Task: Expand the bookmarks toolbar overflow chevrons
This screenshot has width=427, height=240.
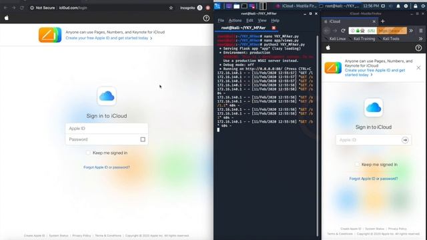Action: click(421, 39)
